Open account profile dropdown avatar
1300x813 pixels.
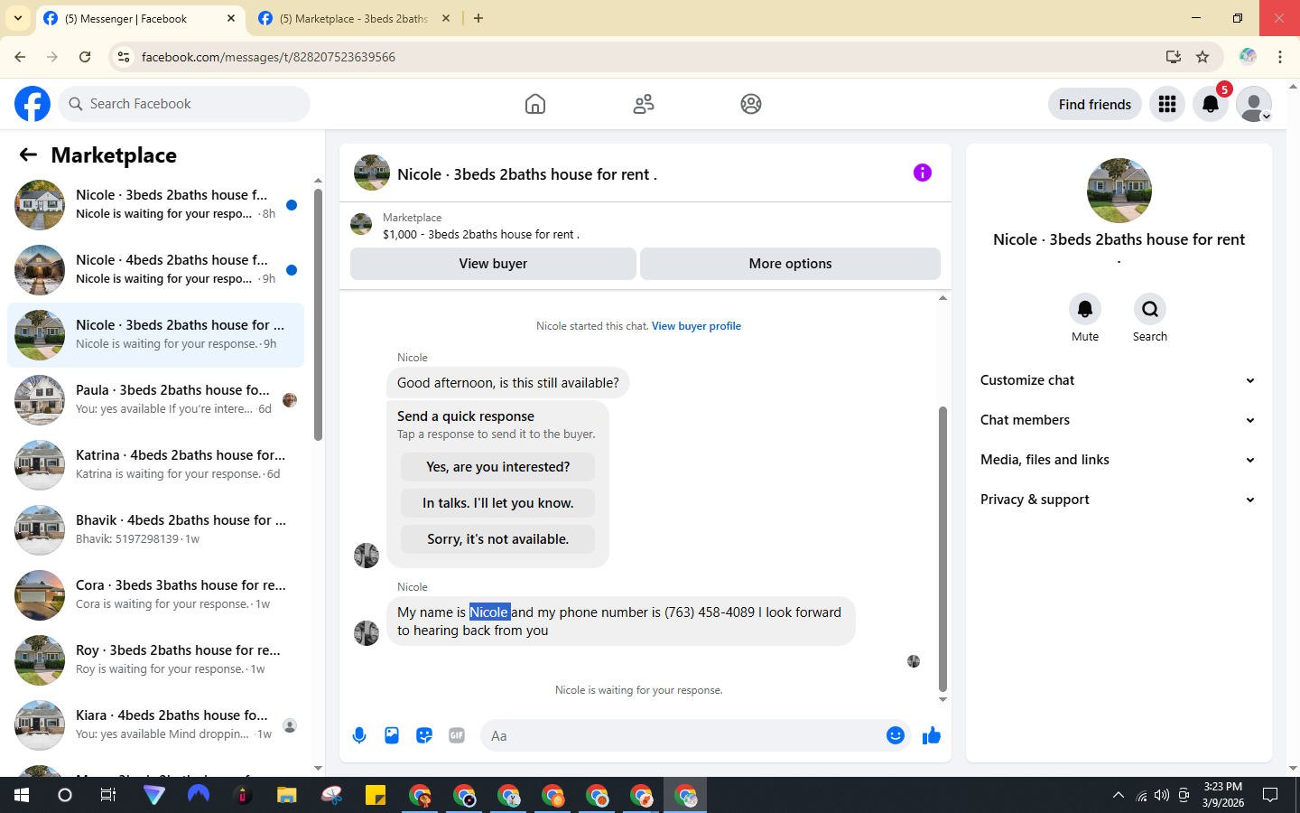(x=1254, y=104)
